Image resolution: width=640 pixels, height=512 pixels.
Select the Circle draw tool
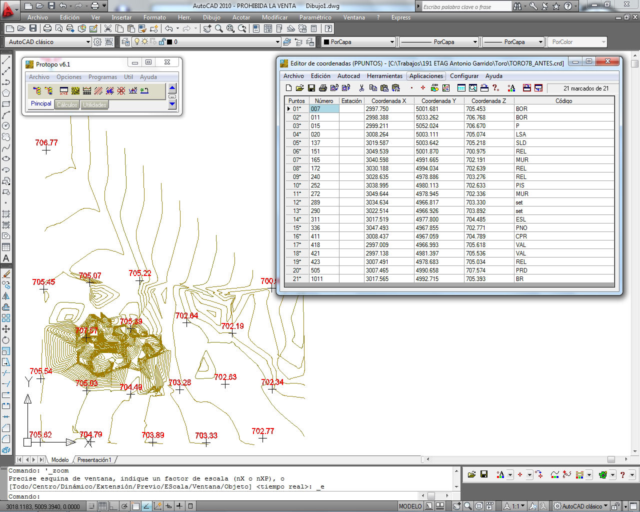click(6, 126)
